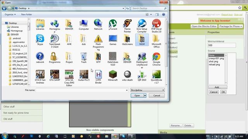
Task: Click the Back arrow in Open dialog
Action: (4, 8)
